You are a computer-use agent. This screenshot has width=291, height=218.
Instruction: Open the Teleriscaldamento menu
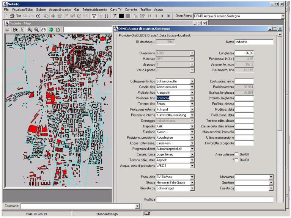[95, 9]
